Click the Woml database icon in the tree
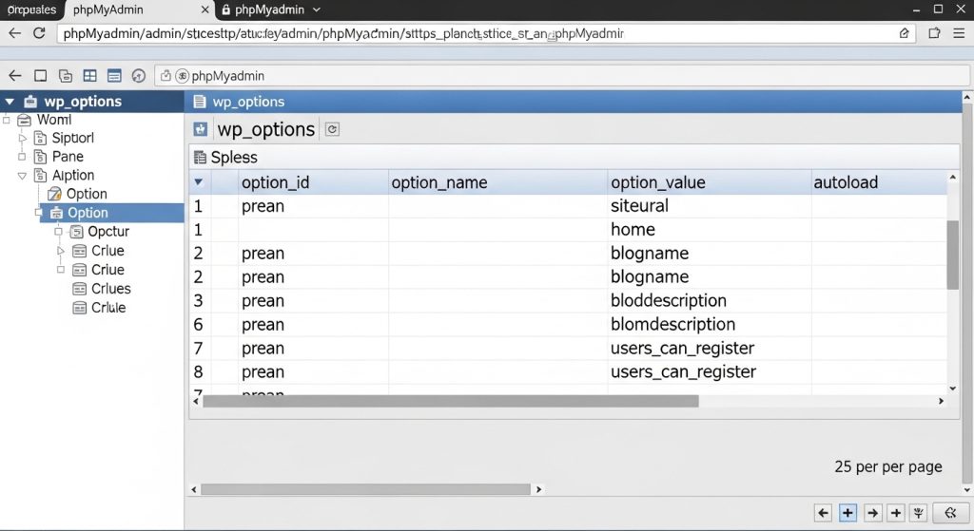974x531 pixels. point(24,120)
